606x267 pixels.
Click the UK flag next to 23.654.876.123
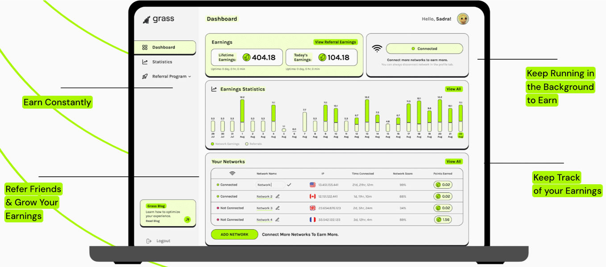point(312,208)
